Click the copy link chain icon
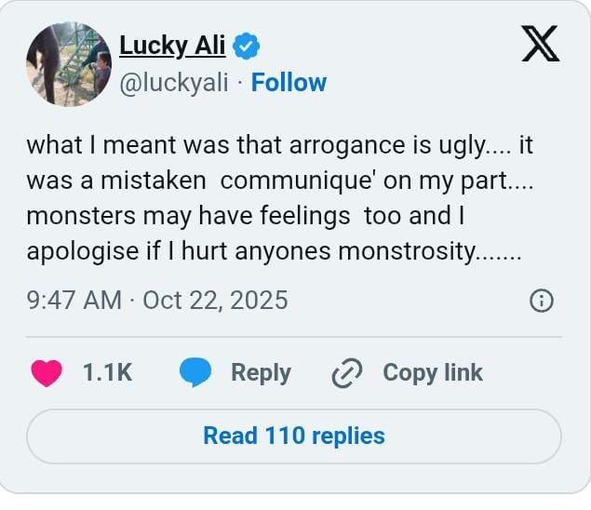 point(346,373)
